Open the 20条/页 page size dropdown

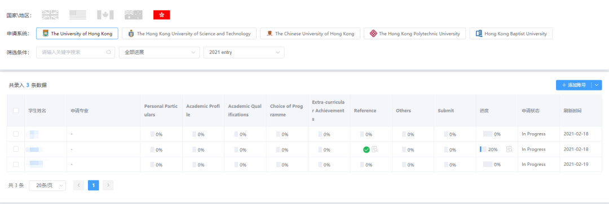point(47,185)
